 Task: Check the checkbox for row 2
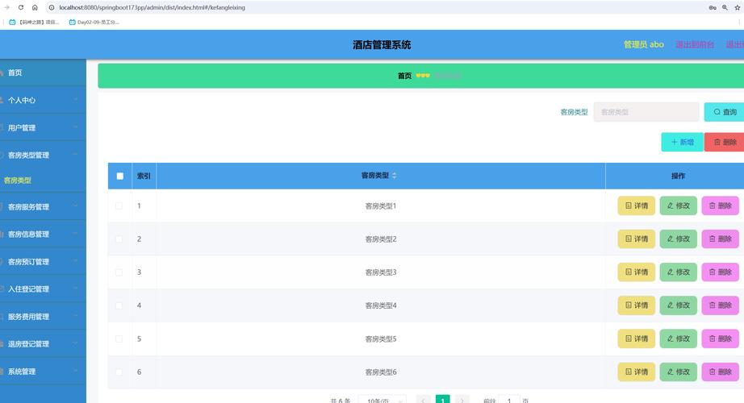[x=119, y=239]
